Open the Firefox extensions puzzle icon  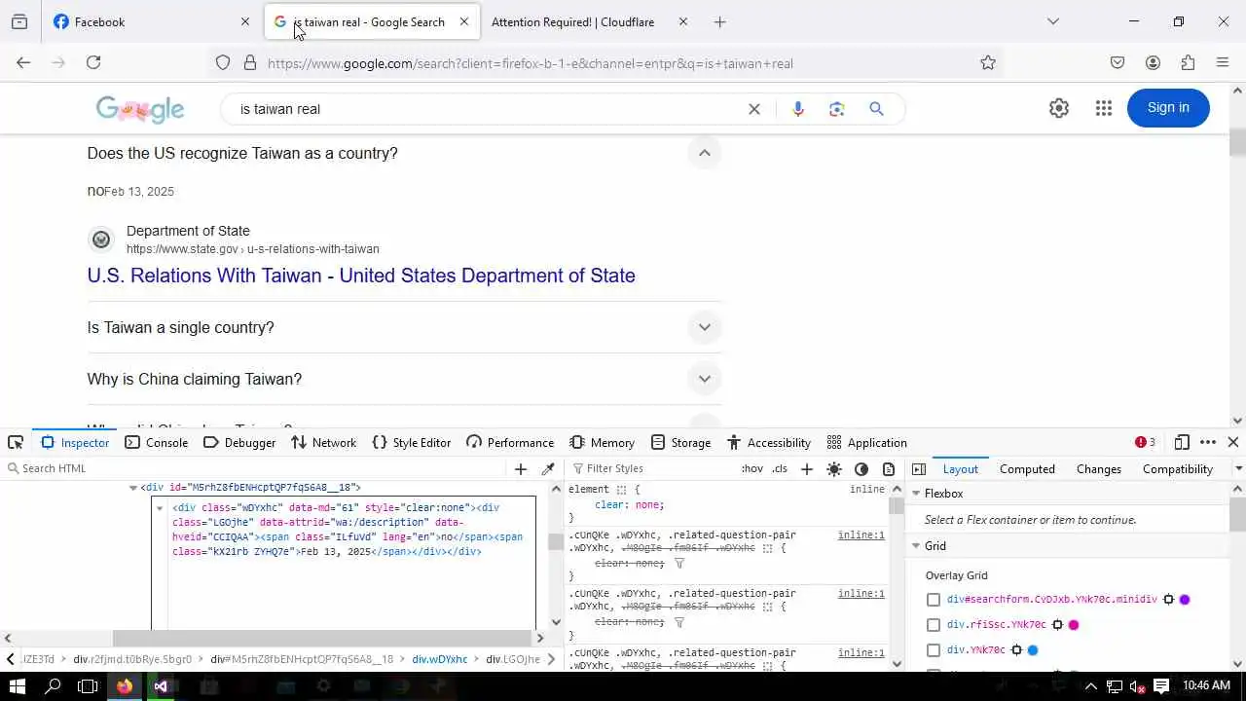pos(1188,62)
